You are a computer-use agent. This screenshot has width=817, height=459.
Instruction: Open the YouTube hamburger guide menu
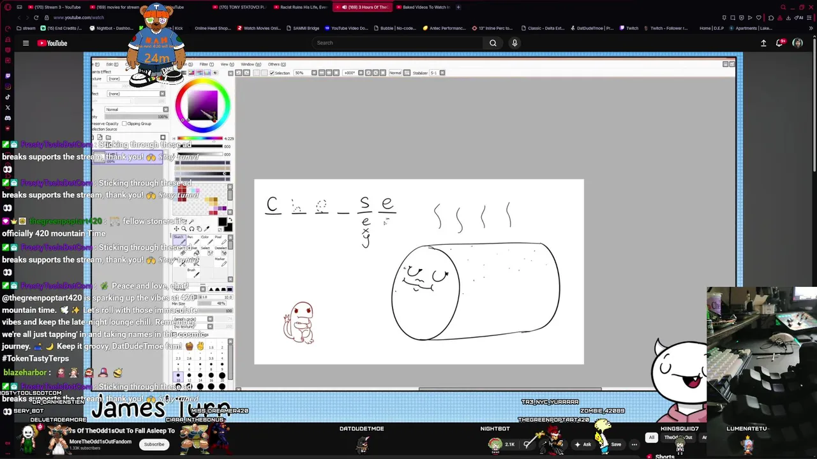point(26,43)
